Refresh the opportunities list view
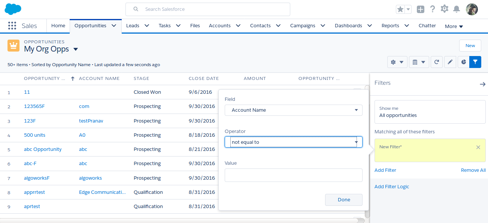This screenshot has height=223, width=488. 436,62
